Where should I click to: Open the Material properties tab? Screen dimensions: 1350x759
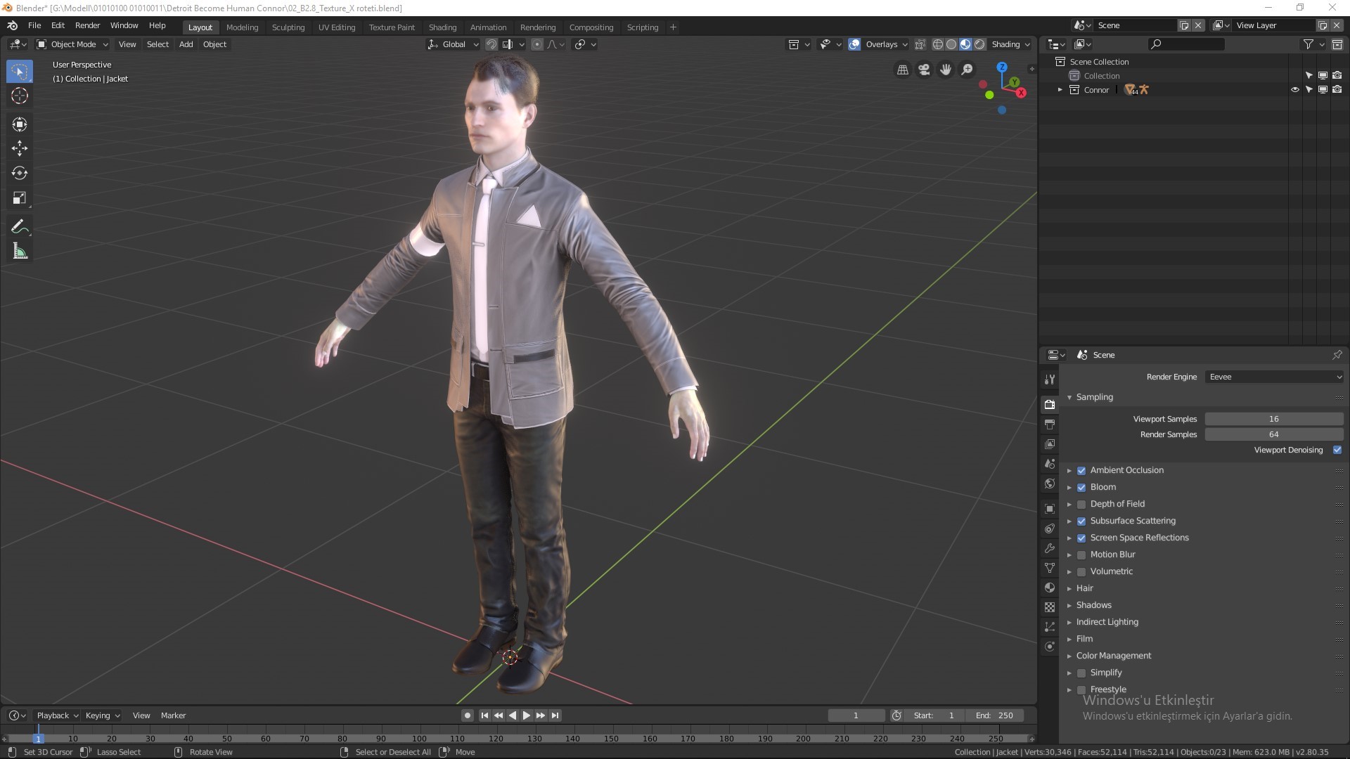coord(1050,588)
